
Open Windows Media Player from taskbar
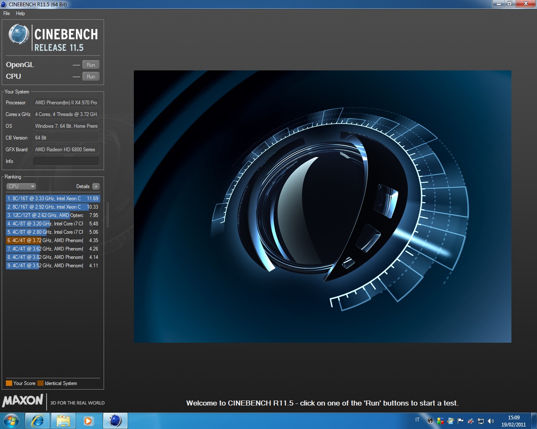[x=89, y=421]
